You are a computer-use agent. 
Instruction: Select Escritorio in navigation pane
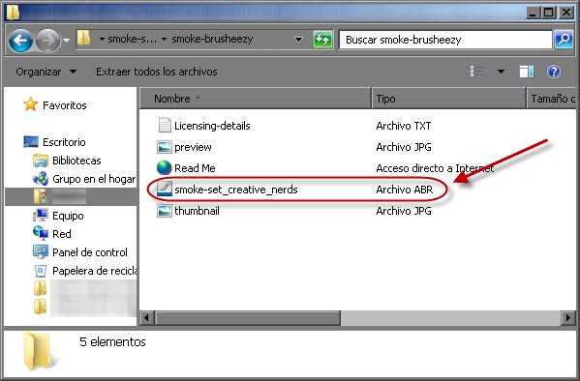click(64, 142)
